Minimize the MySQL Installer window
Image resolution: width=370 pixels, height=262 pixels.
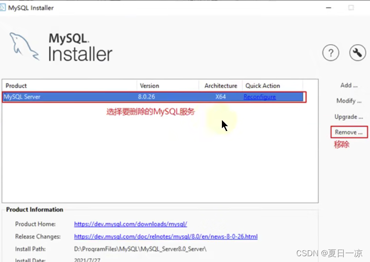tap(328, 8)
